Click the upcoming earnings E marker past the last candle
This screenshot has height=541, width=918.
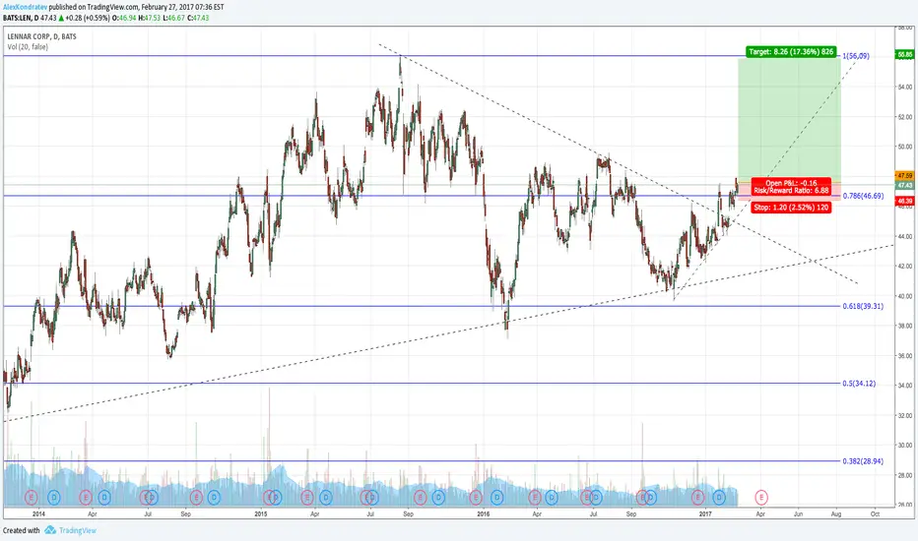click(x=761, y=498)
